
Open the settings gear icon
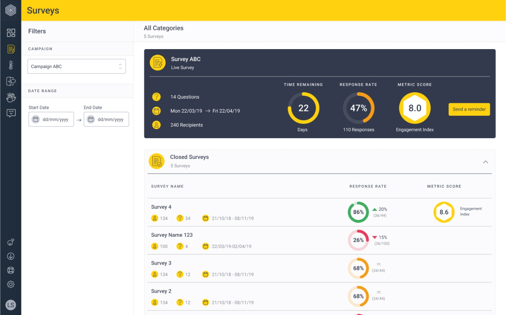[11, 284]
